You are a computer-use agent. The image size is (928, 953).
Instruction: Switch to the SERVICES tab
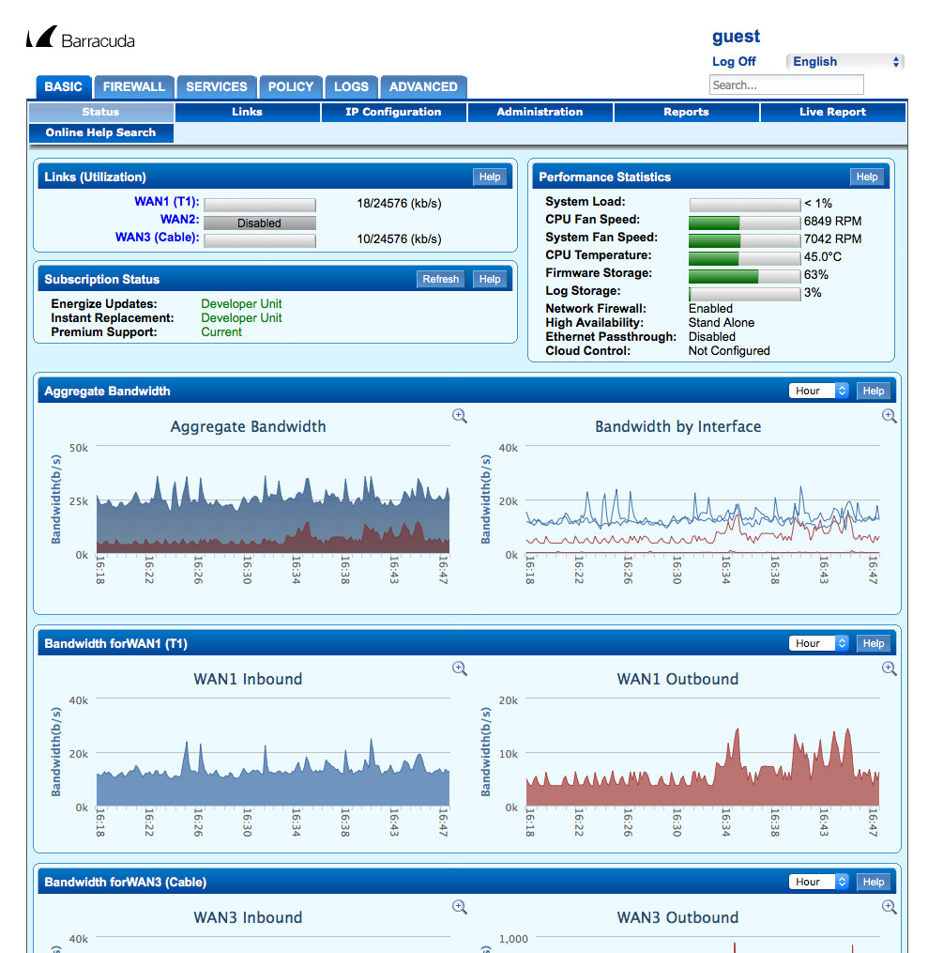coord(217,87)
